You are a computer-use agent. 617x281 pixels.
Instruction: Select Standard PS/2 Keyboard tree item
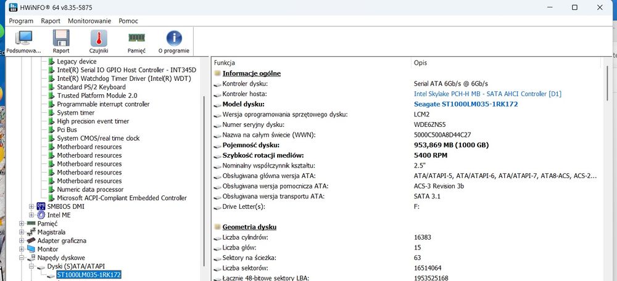pos(91,87)
